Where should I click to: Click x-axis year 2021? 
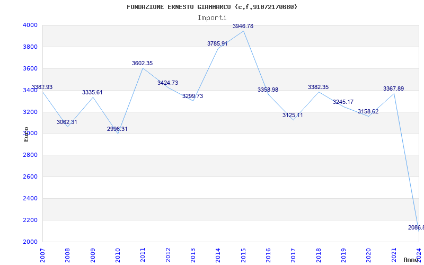tap(394, 255)
